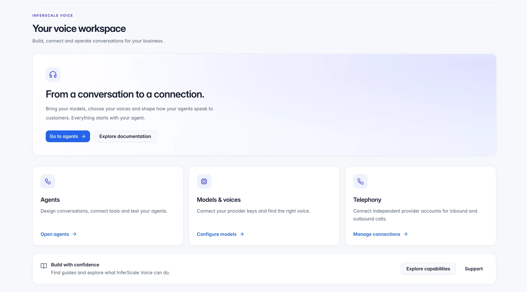527x292 pixels.
Task: Click the INFERSCALE VOICE label
Action: pyautogui.click(x=53, y=15)
